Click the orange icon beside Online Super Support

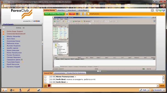[3, 32]
